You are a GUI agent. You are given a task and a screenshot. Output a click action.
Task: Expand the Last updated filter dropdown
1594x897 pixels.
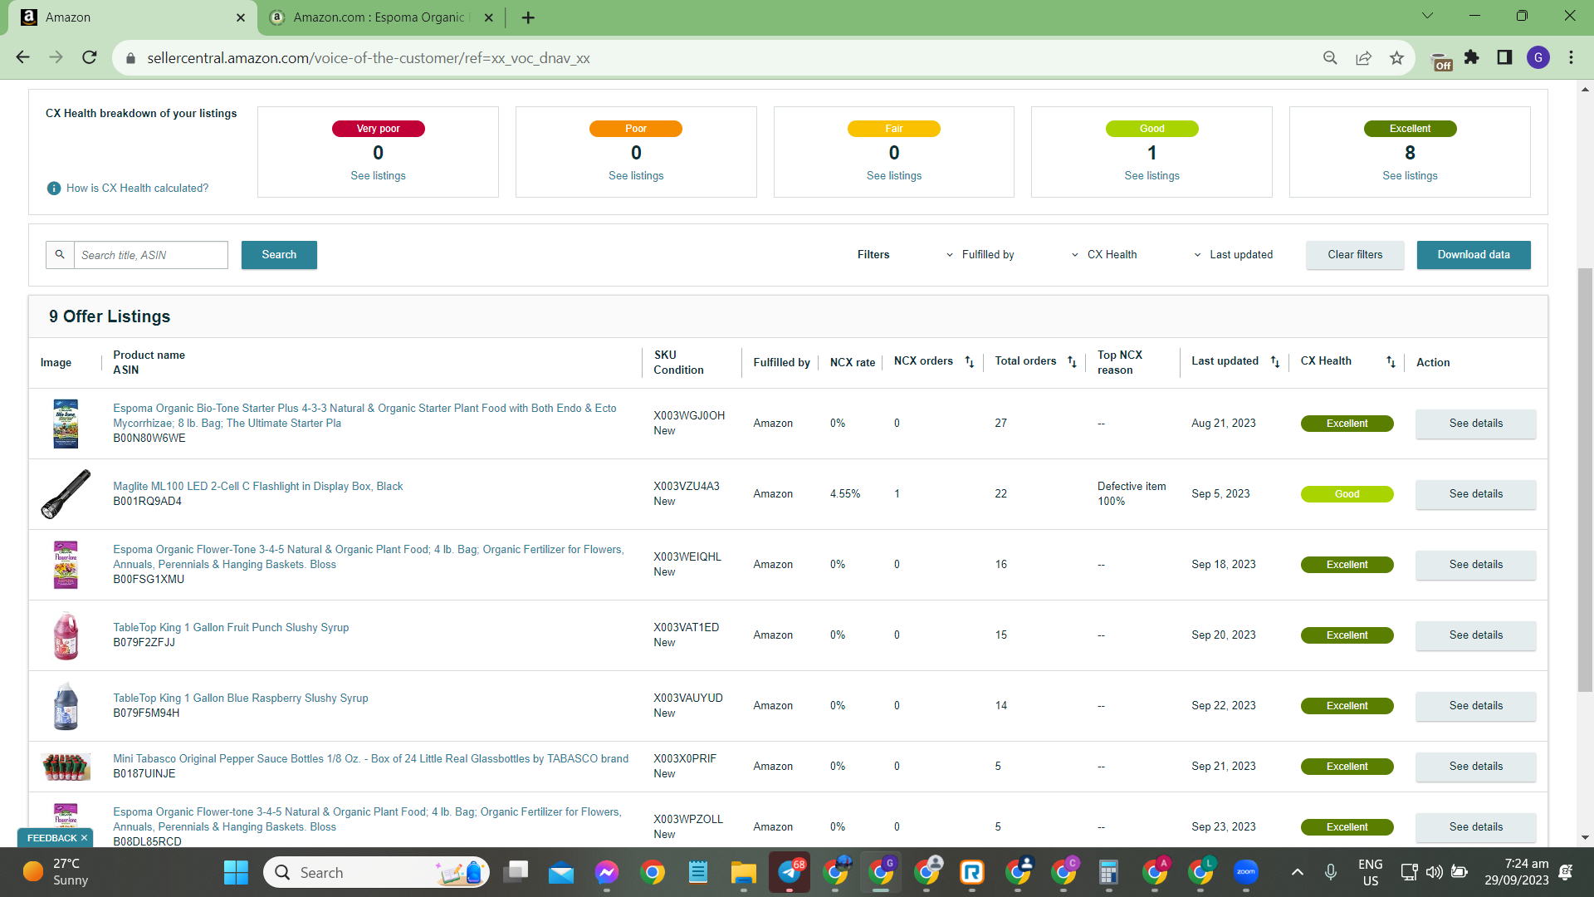click(1233, 255)
